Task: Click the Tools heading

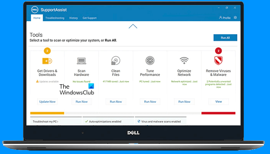Action: [36, 35]
